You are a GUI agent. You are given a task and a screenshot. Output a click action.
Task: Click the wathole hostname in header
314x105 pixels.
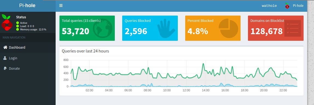coord(269,6)
